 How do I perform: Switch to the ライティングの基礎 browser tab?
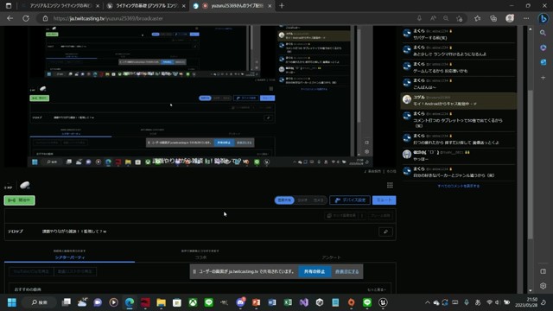point(147,6)
